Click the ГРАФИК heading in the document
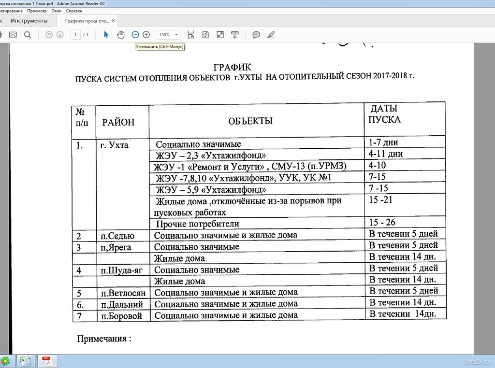Image resolution: width=495 pixels, height=368 pixels. coord(233,67)
